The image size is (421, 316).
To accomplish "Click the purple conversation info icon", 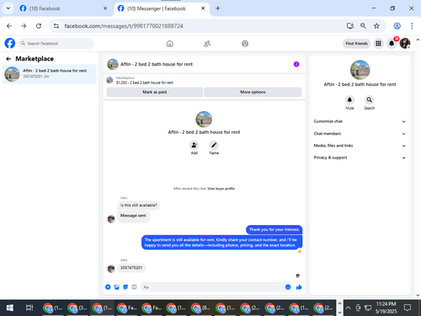I will [x=296, y=64].
